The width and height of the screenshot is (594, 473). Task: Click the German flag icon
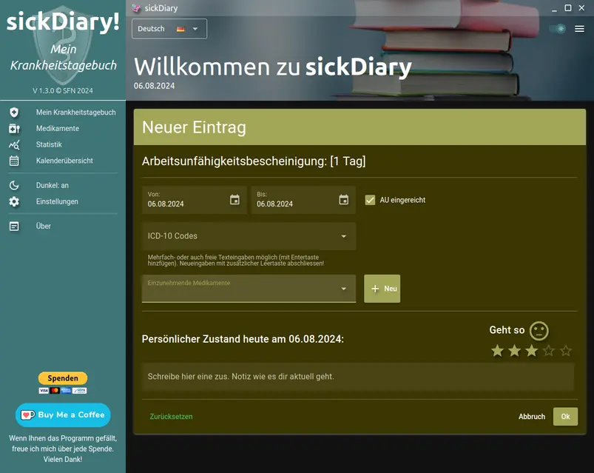(x=180, y=29)
